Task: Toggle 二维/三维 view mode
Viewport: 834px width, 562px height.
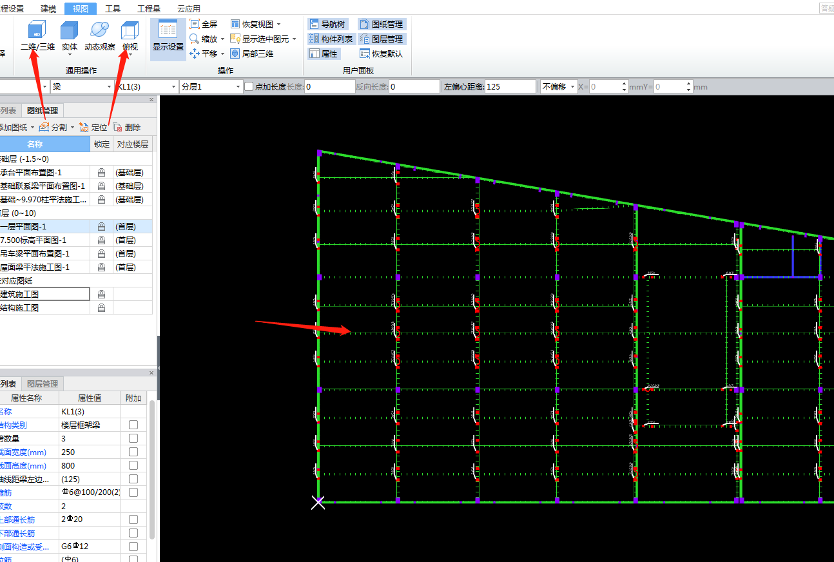Action: [37, 36]
